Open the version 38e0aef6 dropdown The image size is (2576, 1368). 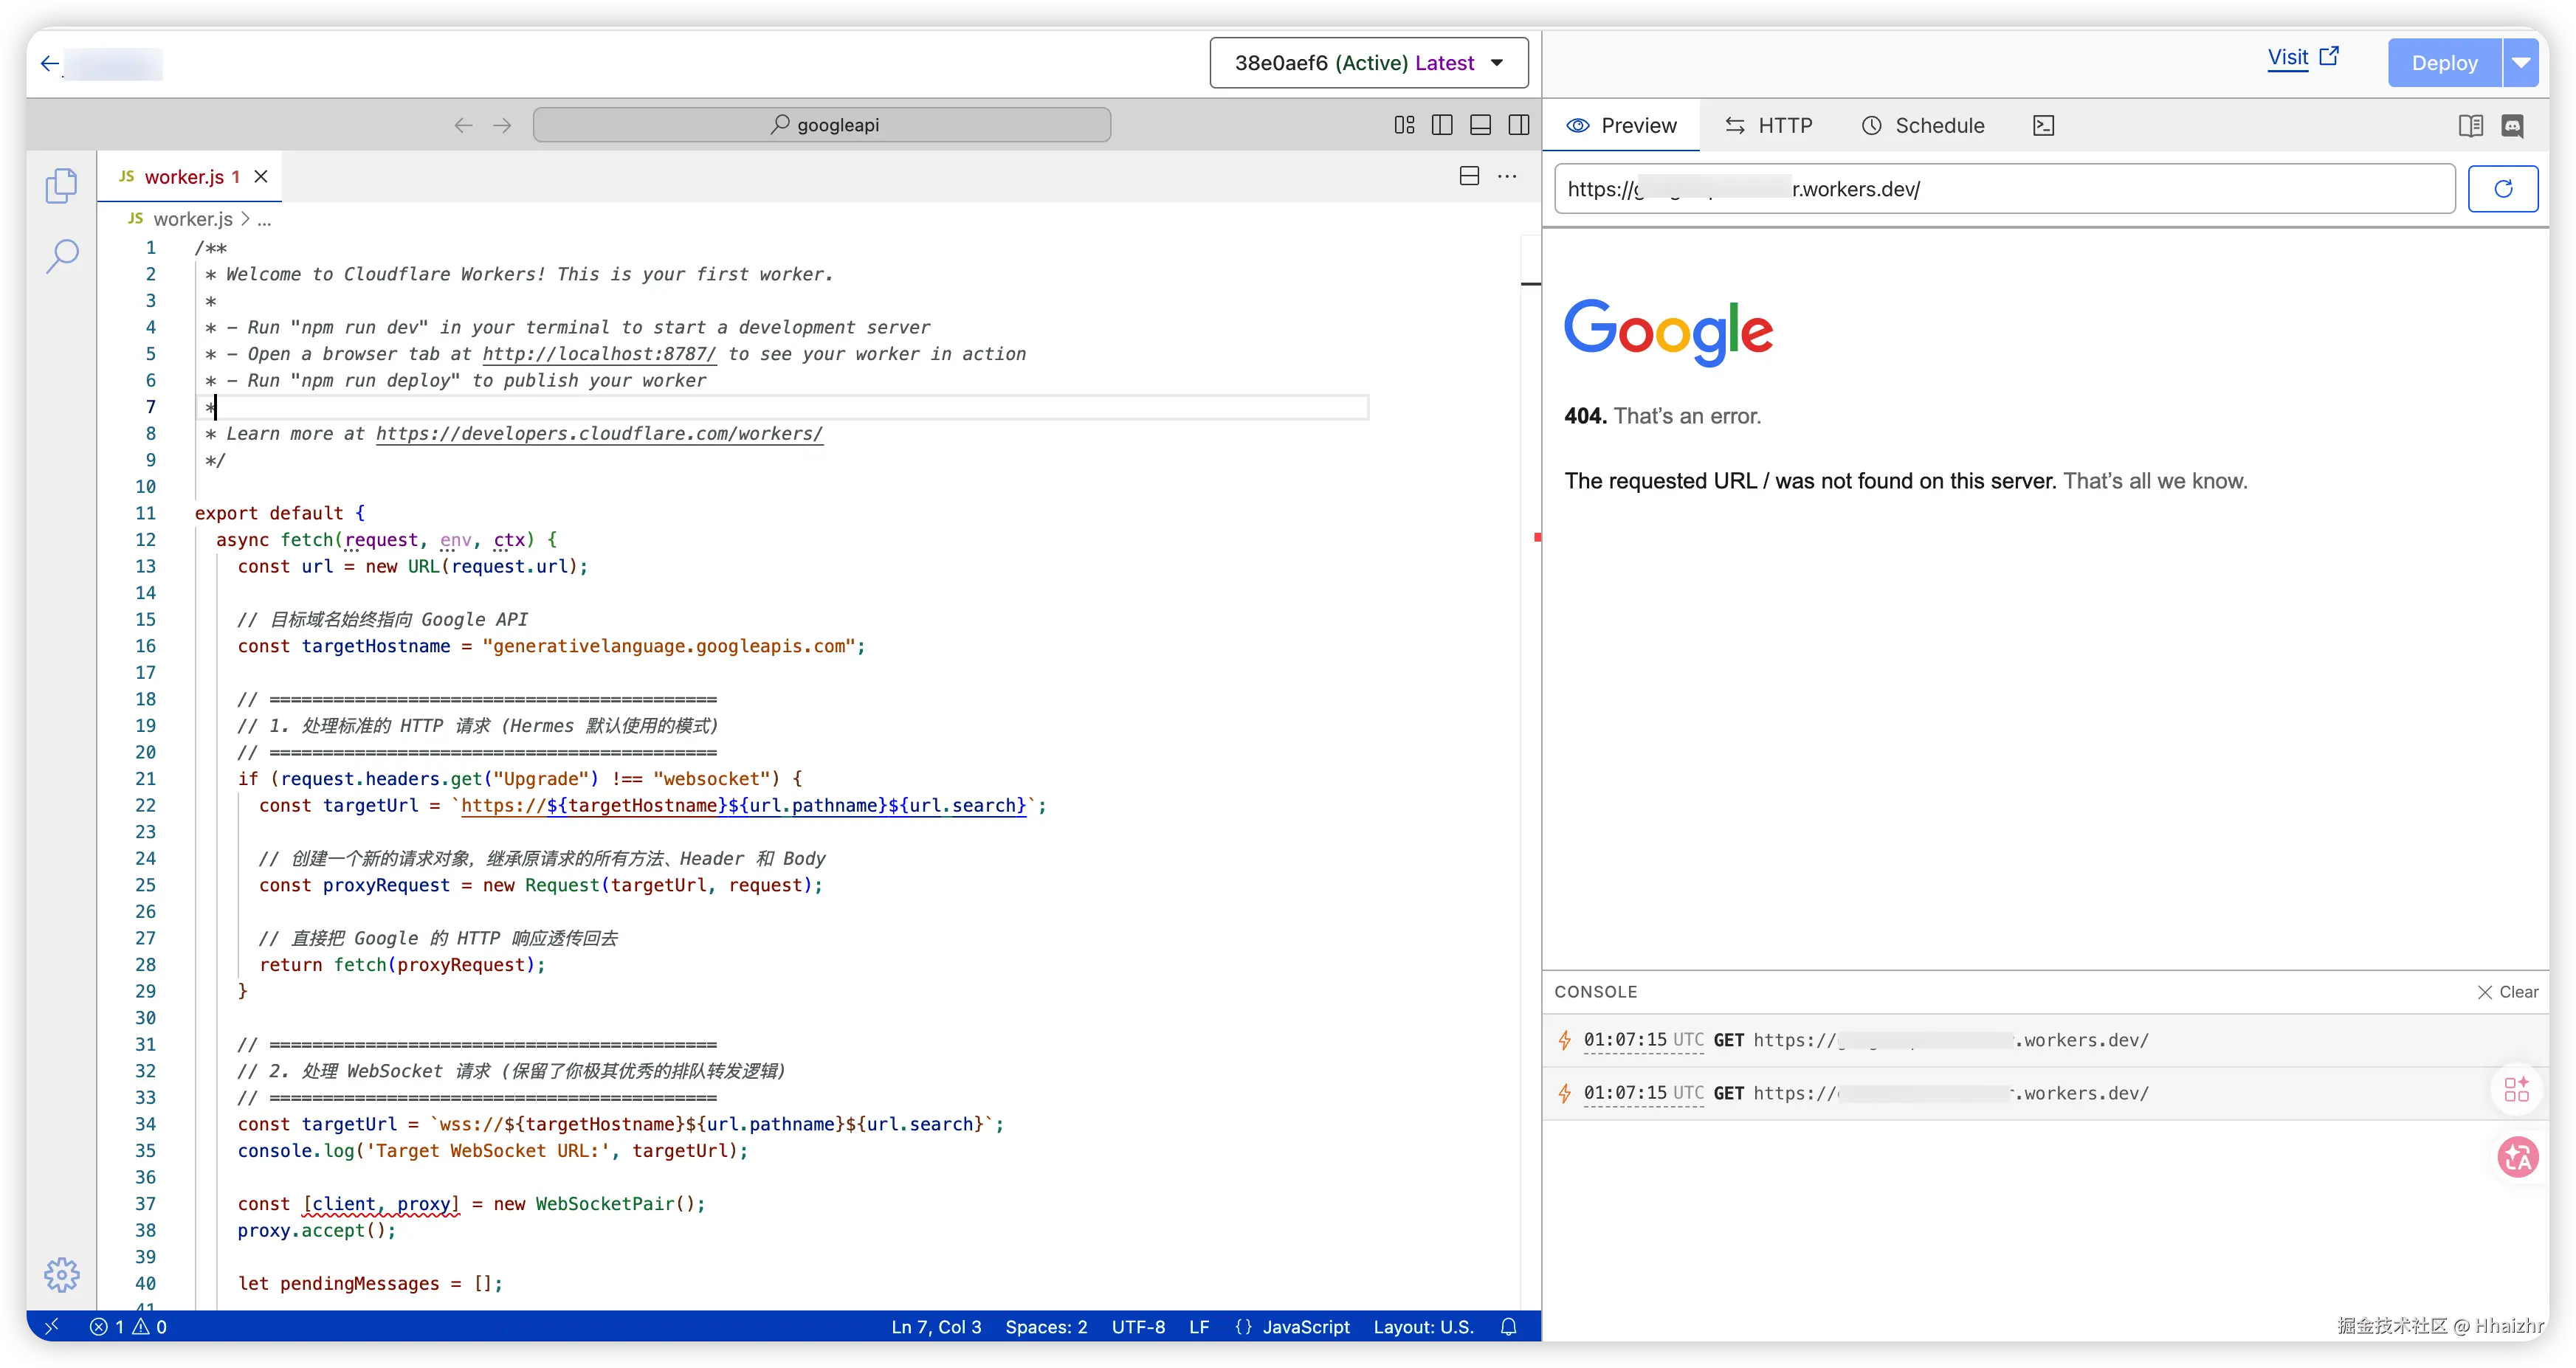[x=1368, y=63]
